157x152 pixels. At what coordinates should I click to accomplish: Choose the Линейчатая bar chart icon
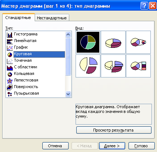(x=10, y=41)
